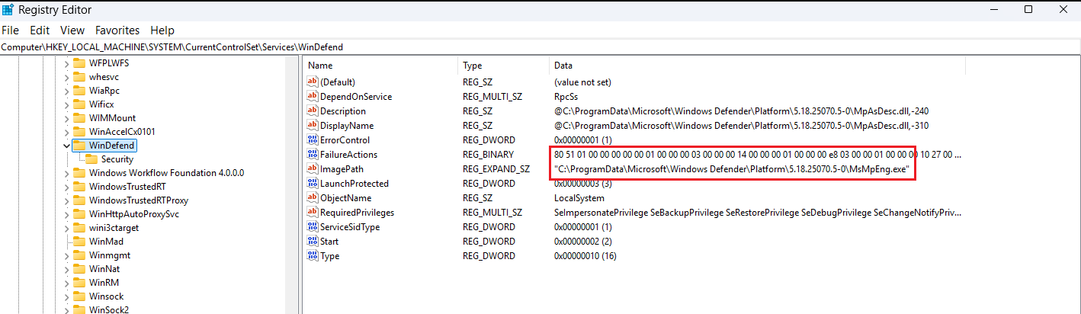
Task: Expand the WiaRpc registry key
Action: tap(66, 91)
